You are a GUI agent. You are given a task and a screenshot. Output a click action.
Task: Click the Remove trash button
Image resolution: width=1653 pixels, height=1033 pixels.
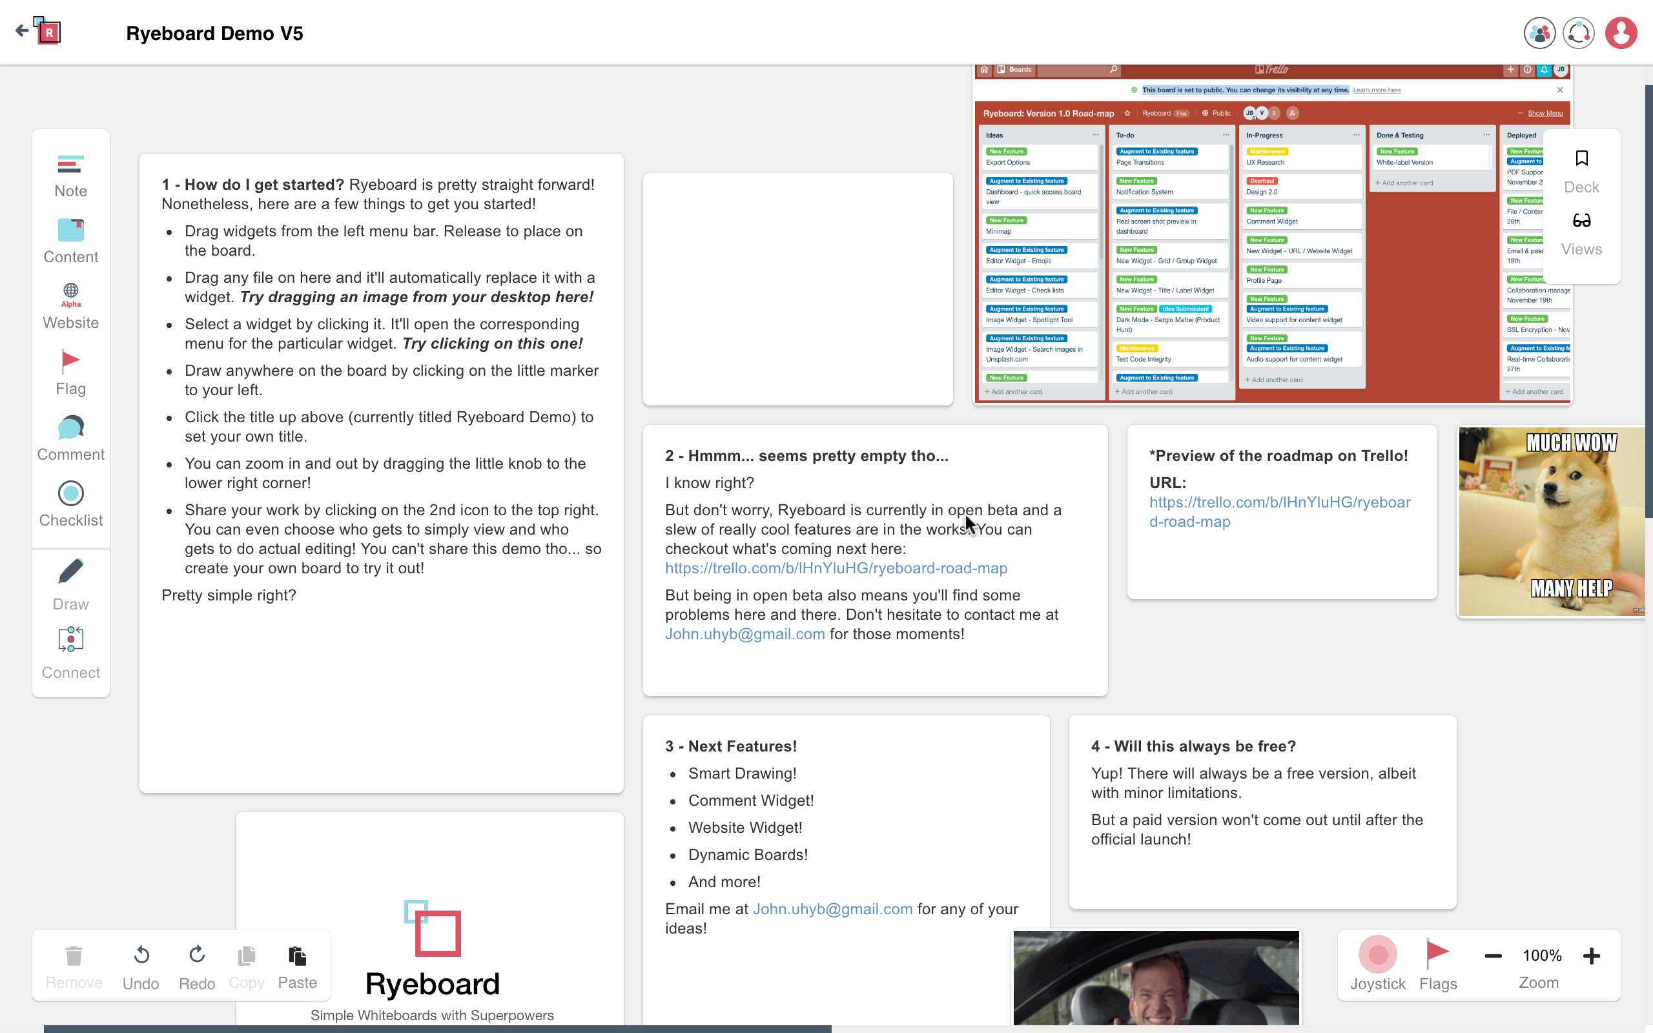pyautogui.click(x=74, y=967)
